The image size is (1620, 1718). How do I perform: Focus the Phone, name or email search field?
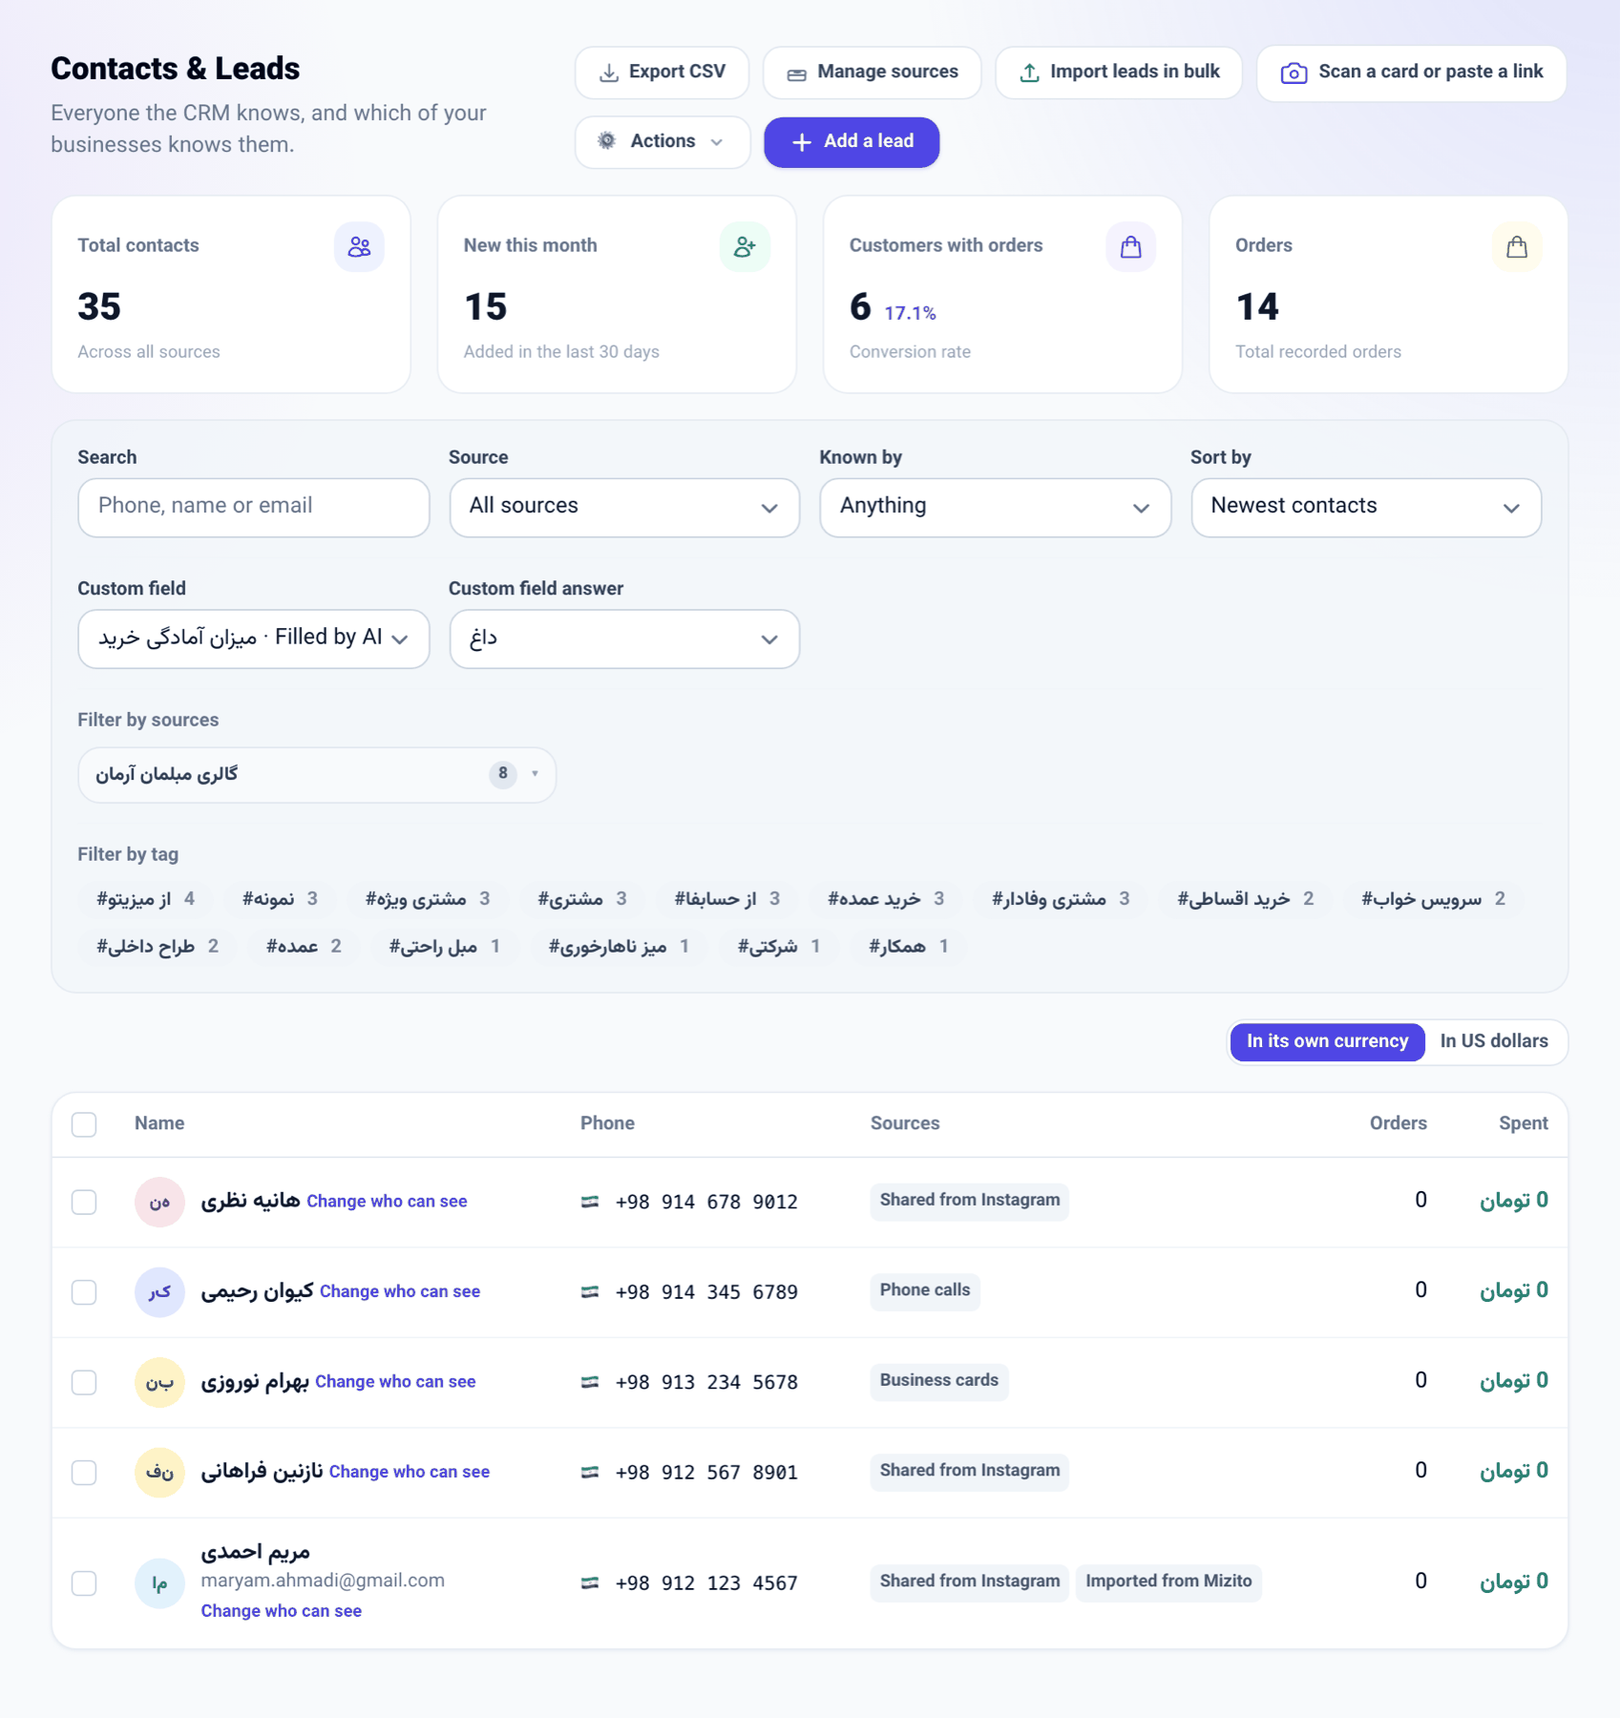pos(253,508)
